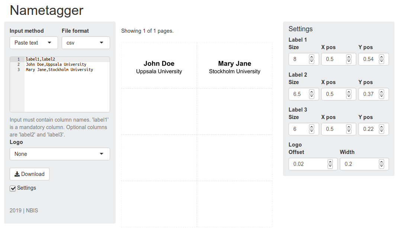Screen dimensions: 399x228
Task: Increase Logo Width with the up arrow
Action: (381, 161)
